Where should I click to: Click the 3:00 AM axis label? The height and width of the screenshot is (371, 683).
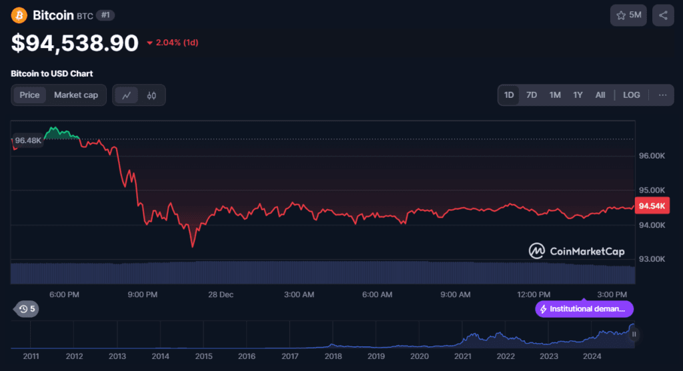[x=299, y=294]
